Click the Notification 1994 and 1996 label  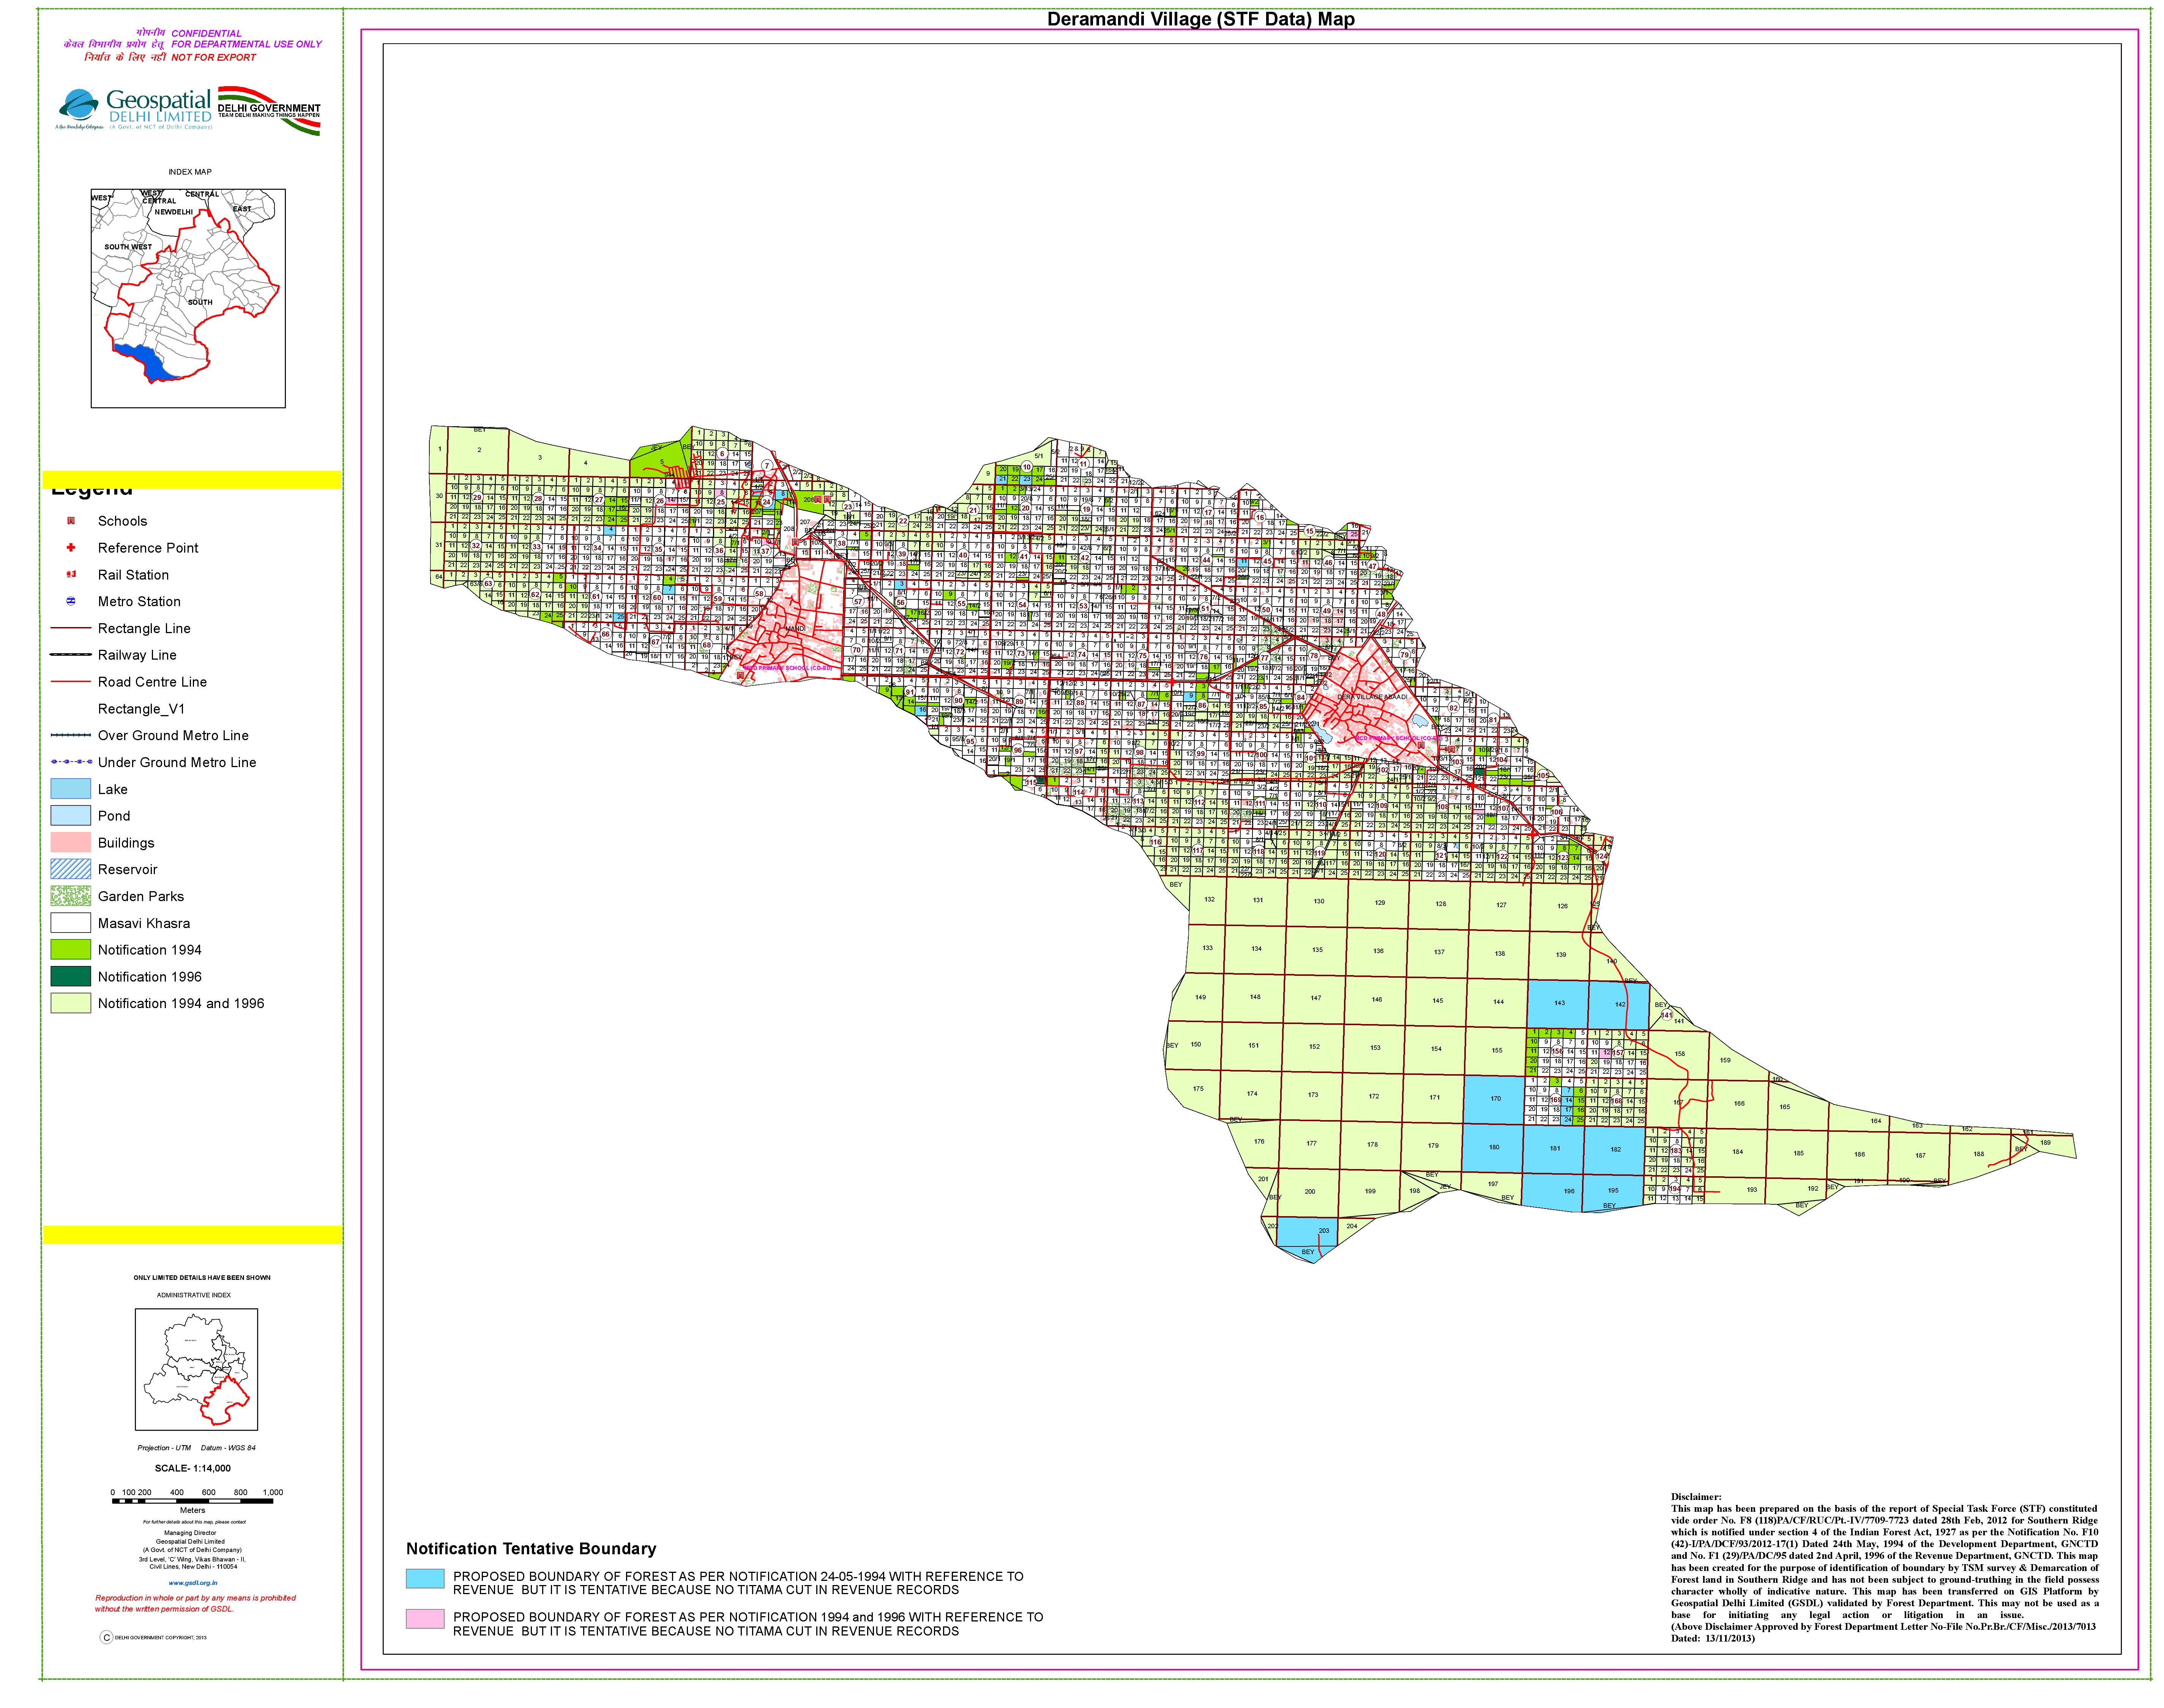pyautogui.click(x=181, y=1004)
